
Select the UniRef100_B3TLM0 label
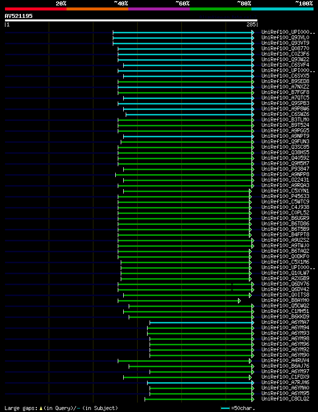pos(285,119)
